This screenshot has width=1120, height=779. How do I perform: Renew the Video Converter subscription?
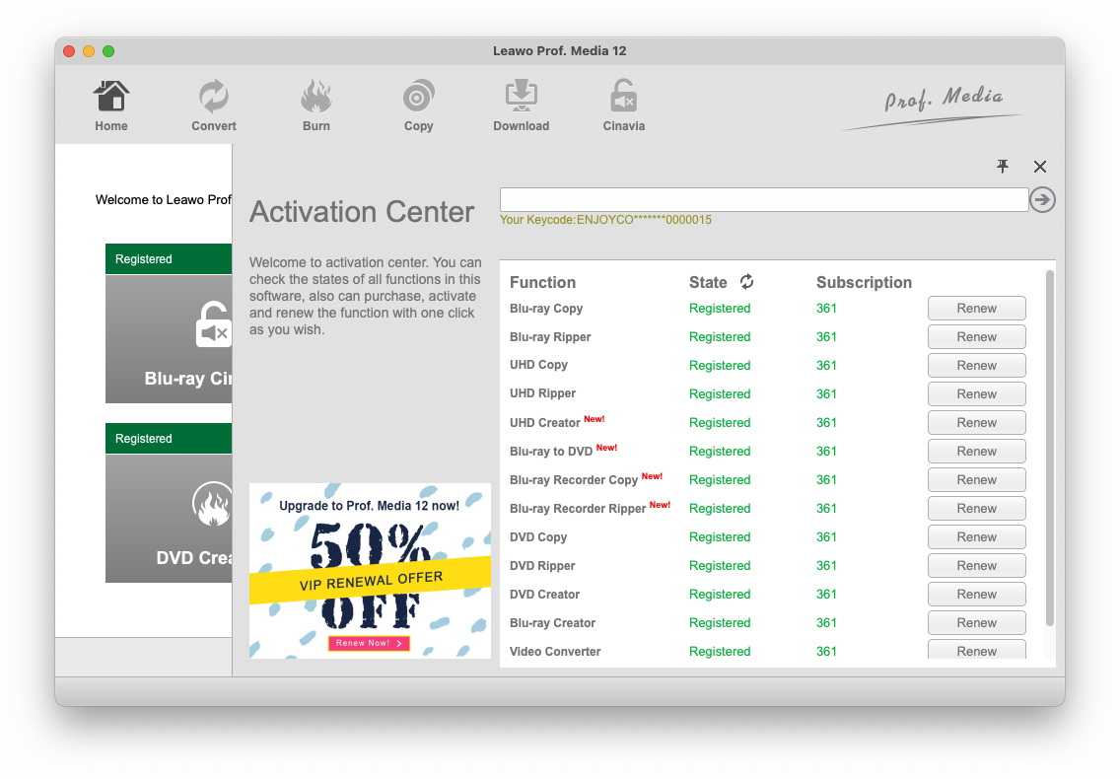[x=976, y=650]
